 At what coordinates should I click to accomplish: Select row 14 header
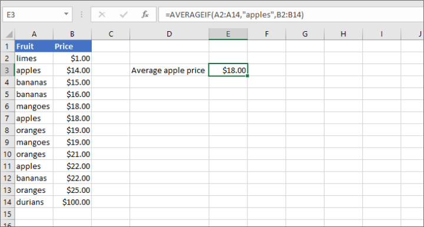pyautogui.click(x=7, y=202)
